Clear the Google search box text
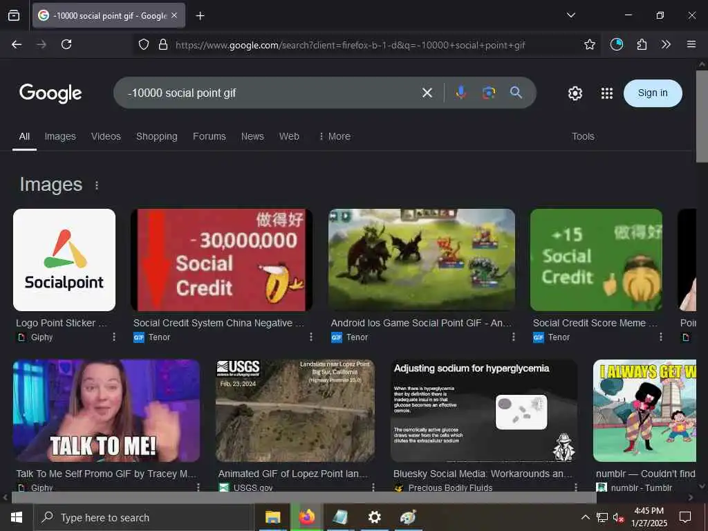 (427, 93)
